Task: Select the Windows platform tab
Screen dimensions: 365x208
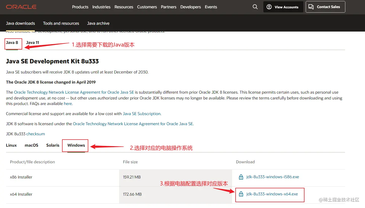Action: tap(76, 145)
